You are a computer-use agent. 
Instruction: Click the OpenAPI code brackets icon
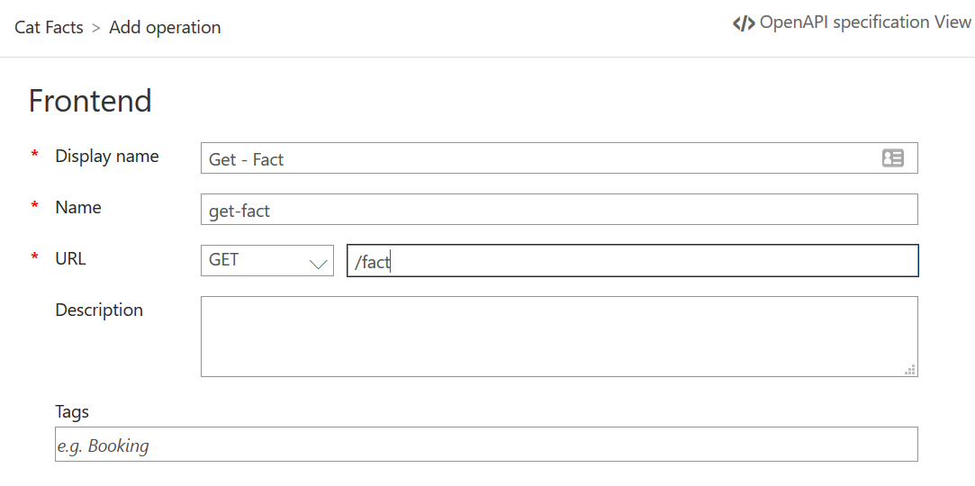[x=743, y=23]
